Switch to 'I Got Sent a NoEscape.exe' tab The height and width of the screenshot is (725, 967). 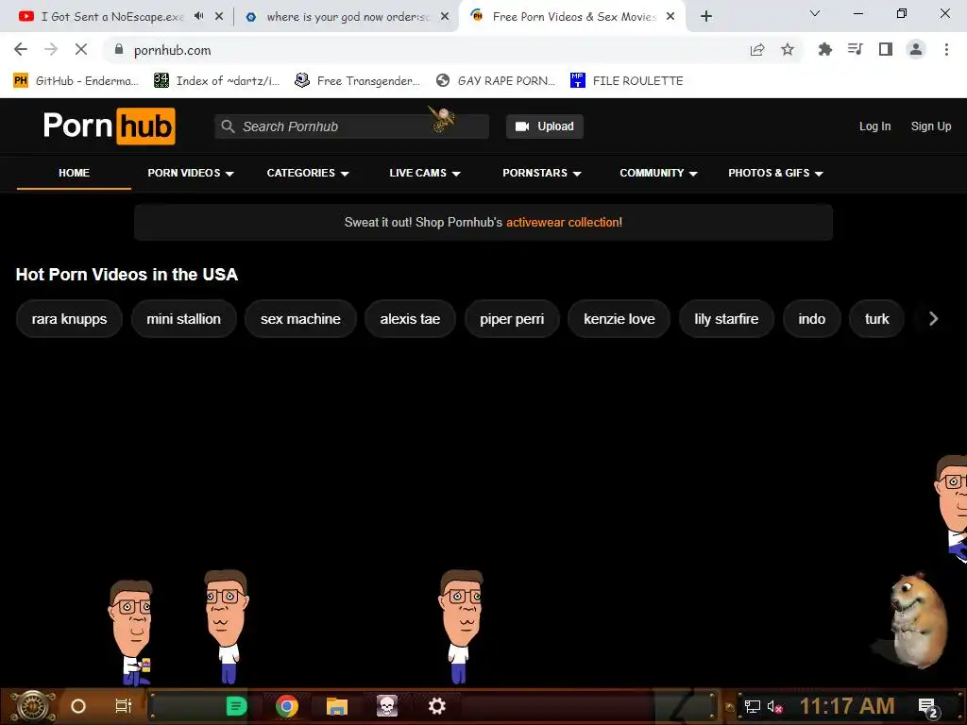[111, 17]
